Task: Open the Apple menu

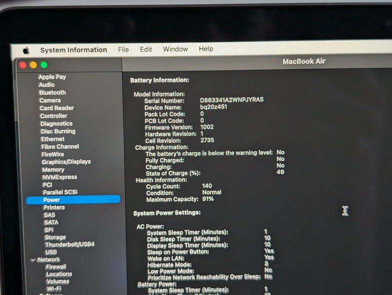Action: [x=26, y=51]
